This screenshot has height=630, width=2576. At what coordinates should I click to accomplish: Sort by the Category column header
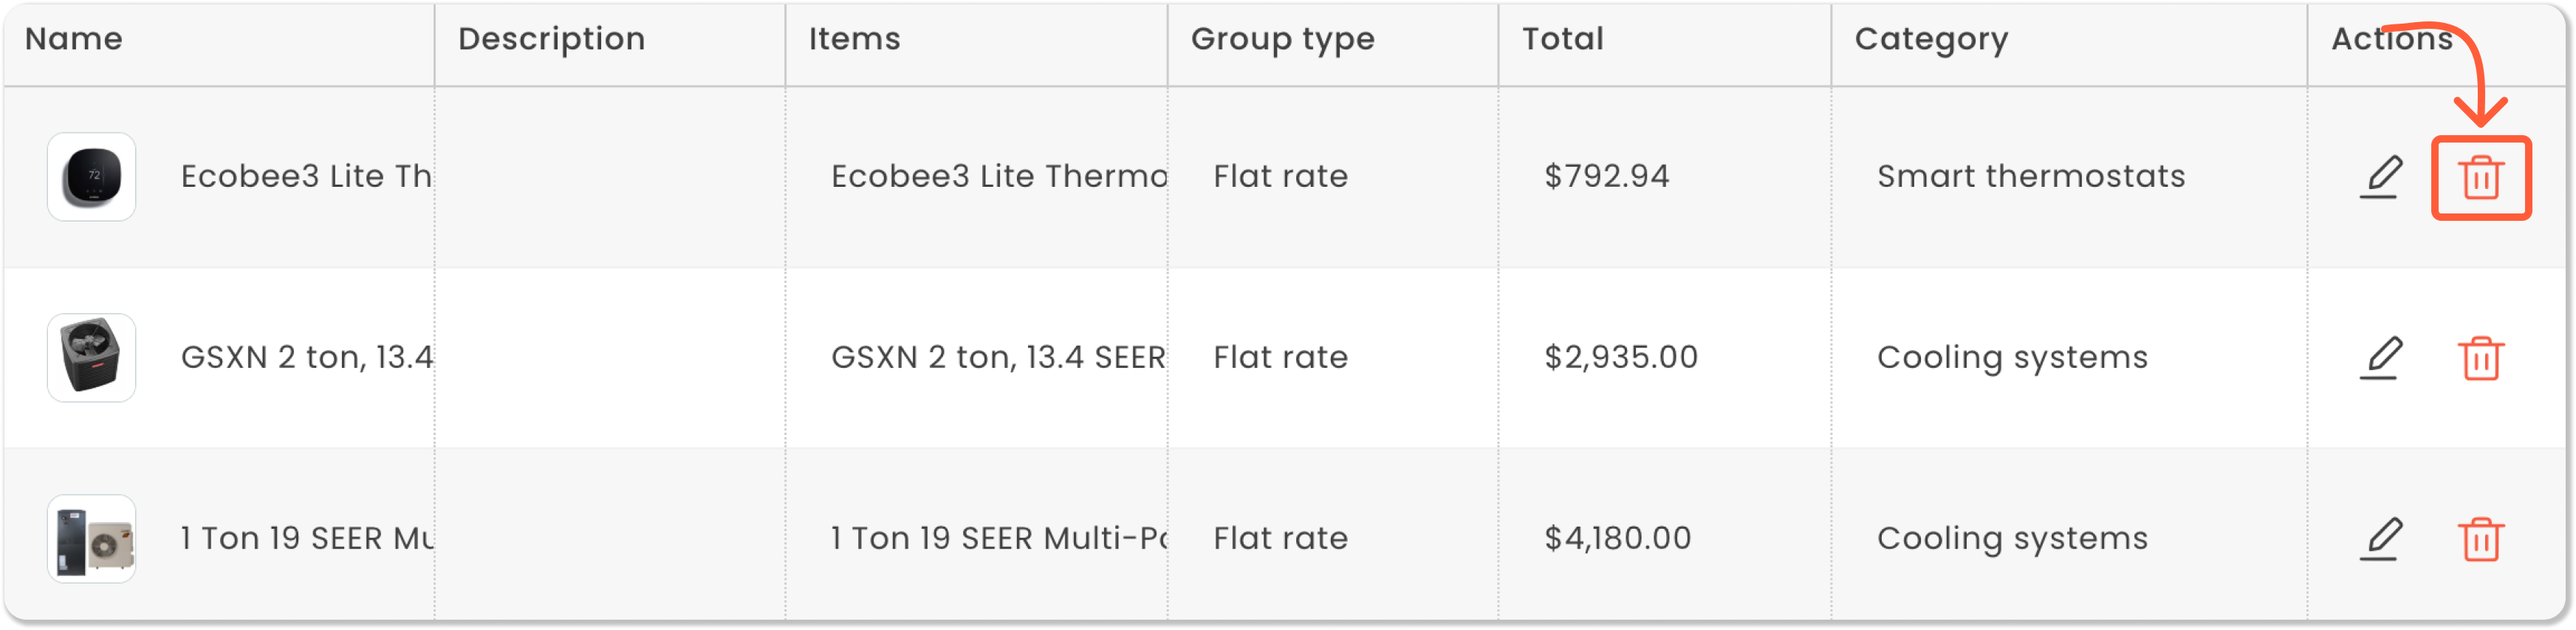point(1930,39)
